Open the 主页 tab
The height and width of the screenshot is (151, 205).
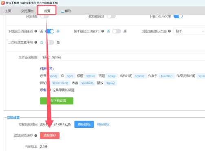pyautogui.click(x=8, y=11)
